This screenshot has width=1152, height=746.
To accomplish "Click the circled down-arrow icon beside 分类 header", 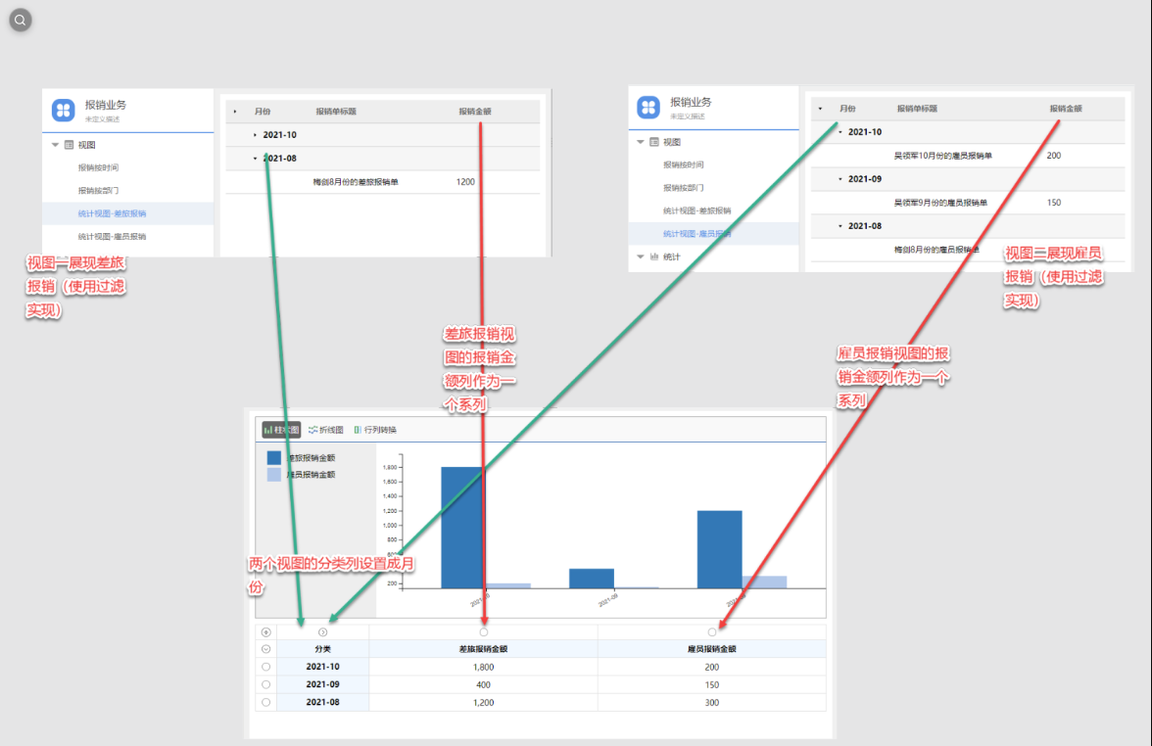I will click(265, 649).
